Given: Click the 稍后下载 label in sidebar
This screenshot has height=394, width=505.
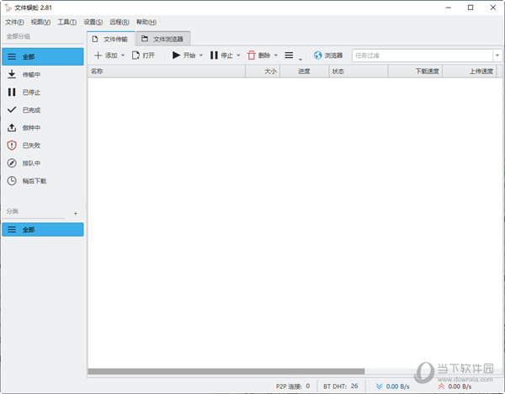Looking at the screenshot, I should [35, 181].
